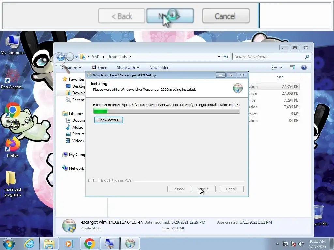
Task: Click Show details in installer
Action: pyautogui.click(x=108, y=120)
